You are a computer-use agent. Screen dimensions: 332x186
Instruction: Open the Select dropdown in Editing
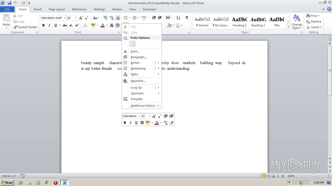pos(314,27)
